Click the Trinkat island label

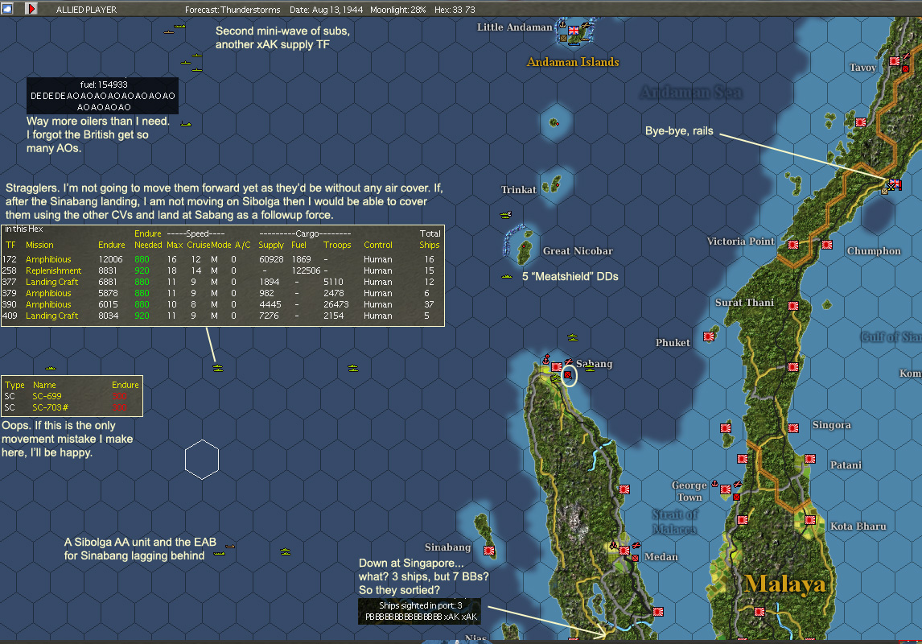click(519, 189)
